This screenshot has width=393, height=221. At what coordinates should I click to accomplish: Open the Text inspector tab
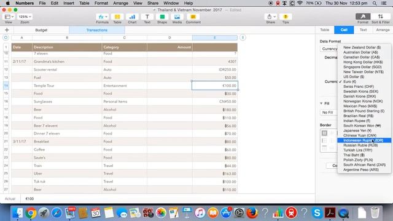(x=363, y=30)
